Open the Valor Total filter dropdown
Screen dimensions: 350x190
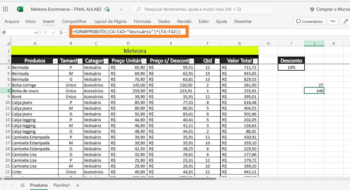[x=255, y=61]
